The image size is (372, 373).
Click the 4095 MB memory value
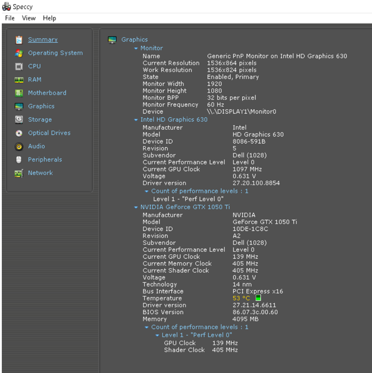coord(246,319)
